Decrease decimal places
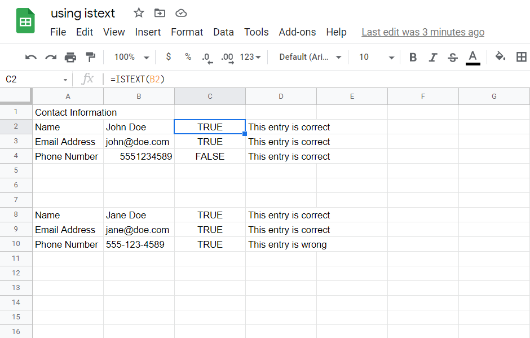530x338 pixels. click(x=207, y=58)
